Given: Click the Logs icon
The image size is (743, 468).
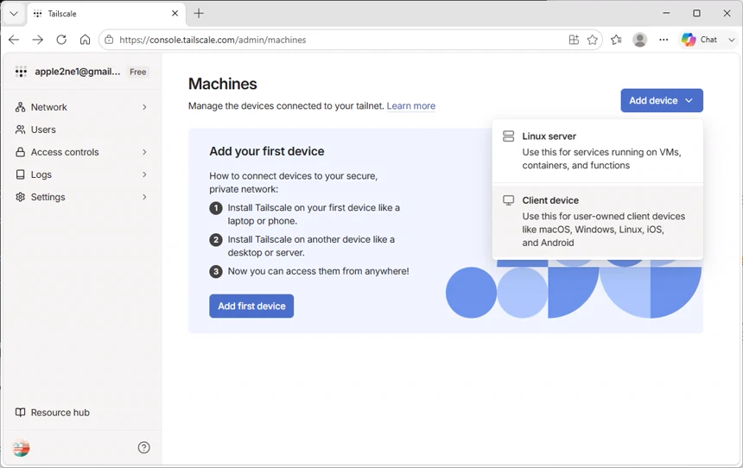Looking at the screenshot, I should [x=21, y=174].
